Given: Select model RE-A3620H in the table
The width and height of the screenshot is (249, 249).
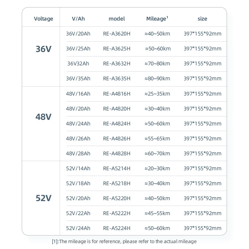Looking at the screenshot, I should [117, 34].
